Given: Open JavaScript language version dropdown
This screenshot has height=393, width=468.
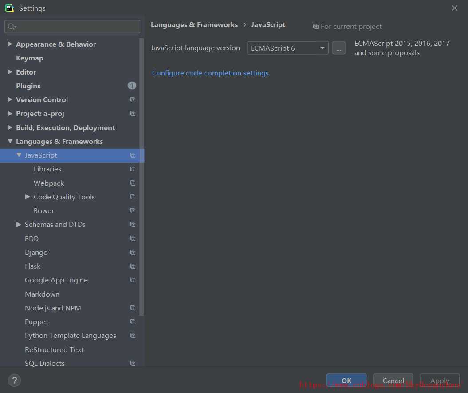Looking at the screenshot, I should pyautogui.click(x=288, y=48).
